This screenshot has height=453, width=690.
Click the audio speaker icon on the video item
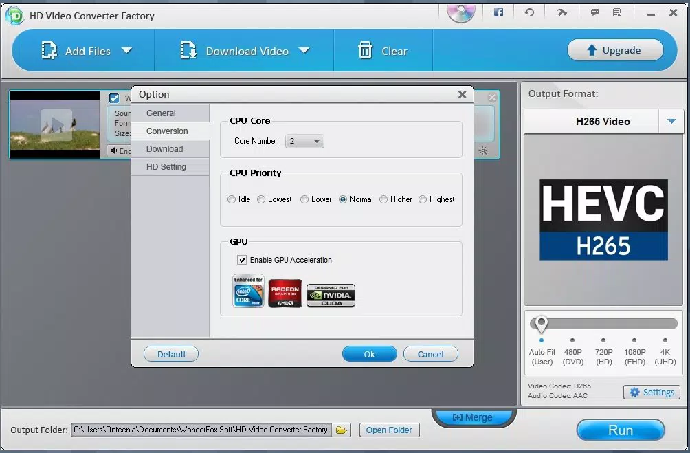pos(113,151)
